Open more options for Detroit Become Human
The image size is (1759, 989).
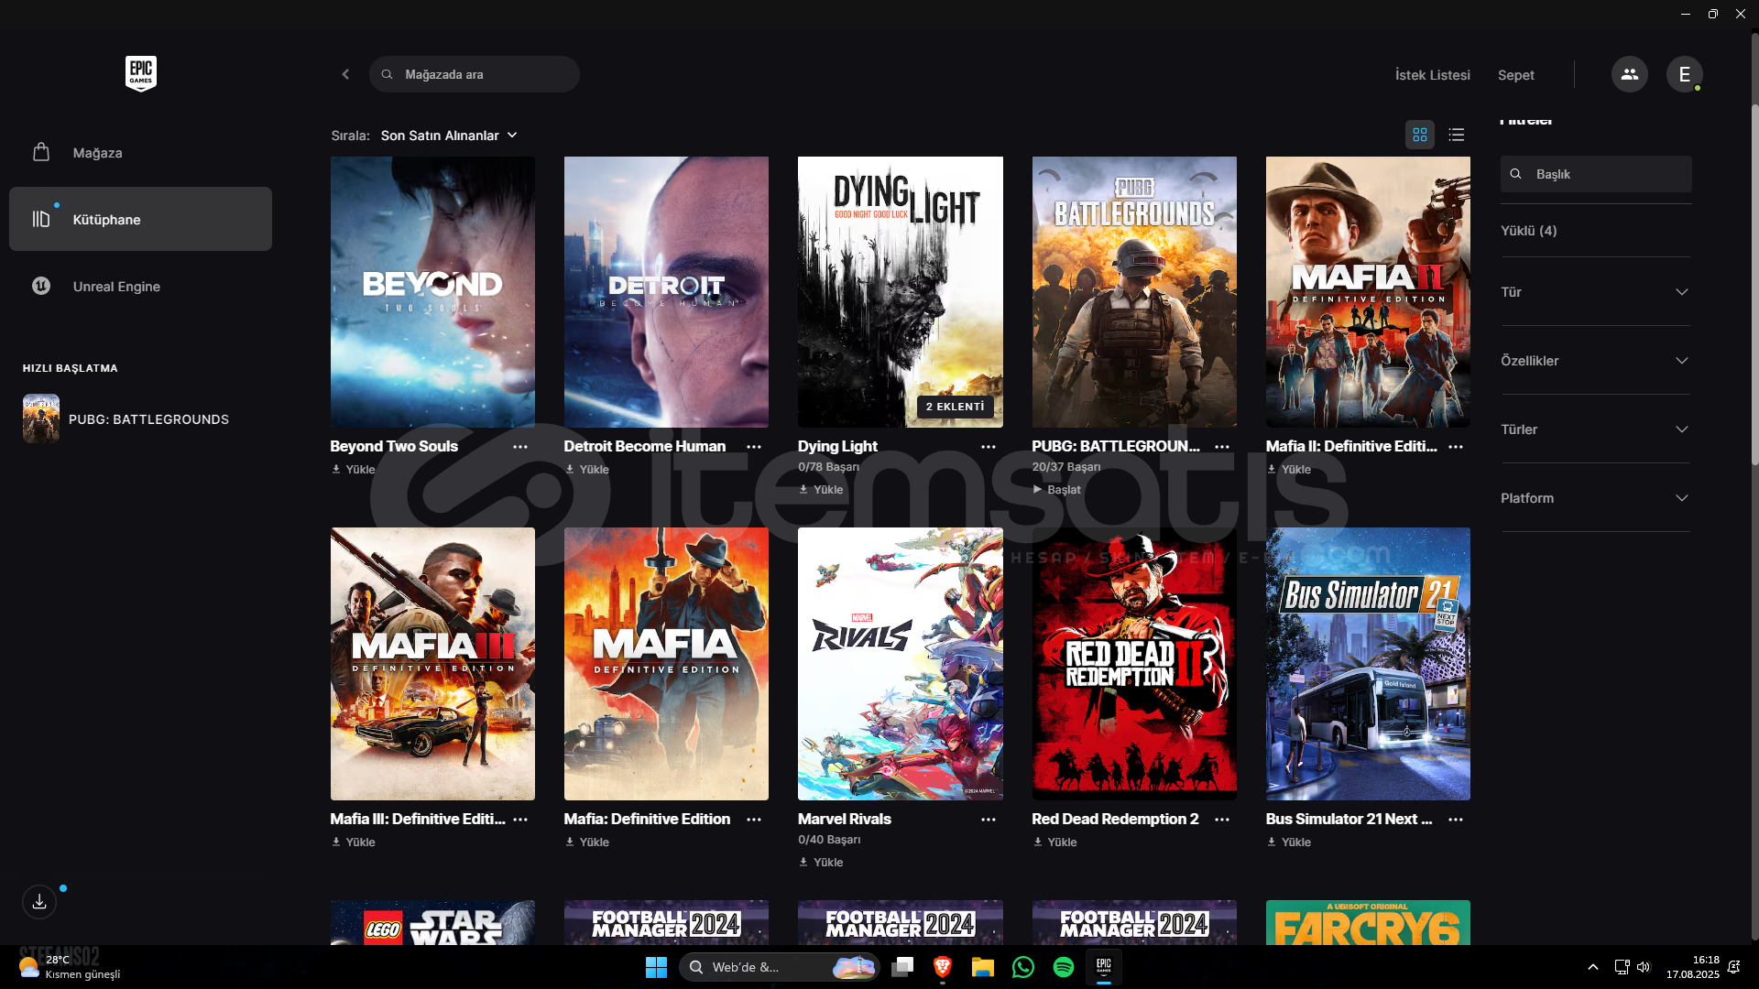(x=754, y=447)
